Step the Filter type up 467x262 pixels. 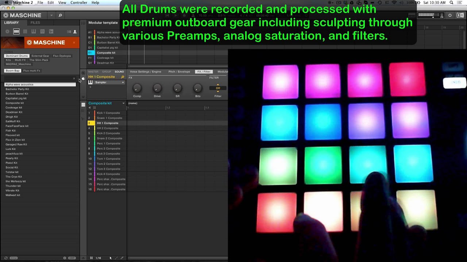tap(218, 85)
